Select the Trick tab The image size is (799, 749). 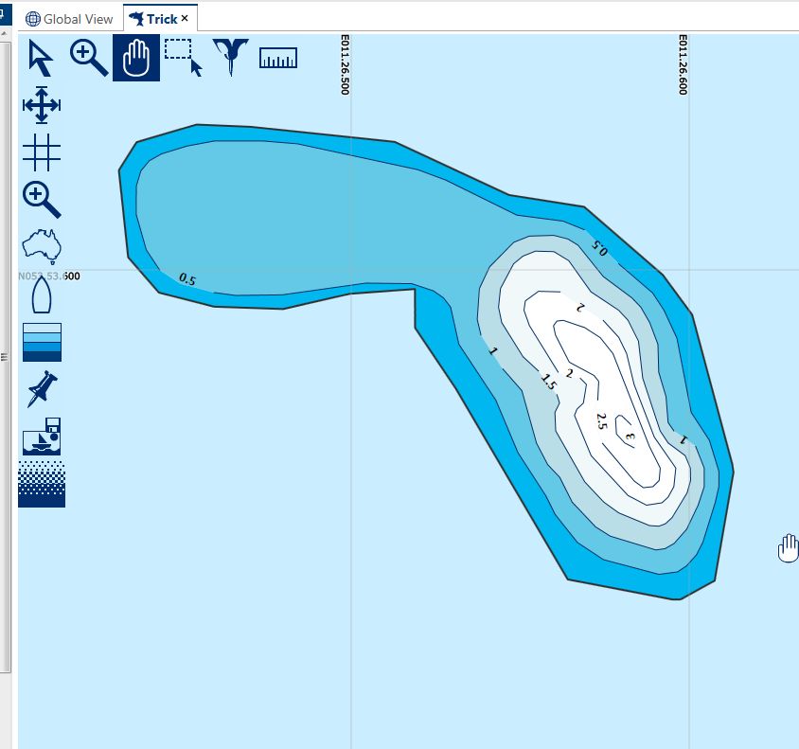point(153,19)
